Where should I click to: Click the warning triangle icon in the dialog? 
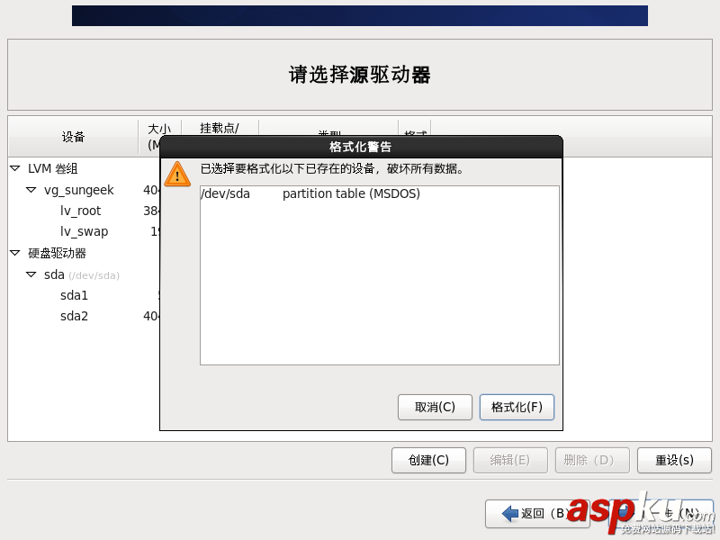coord(177,175)
